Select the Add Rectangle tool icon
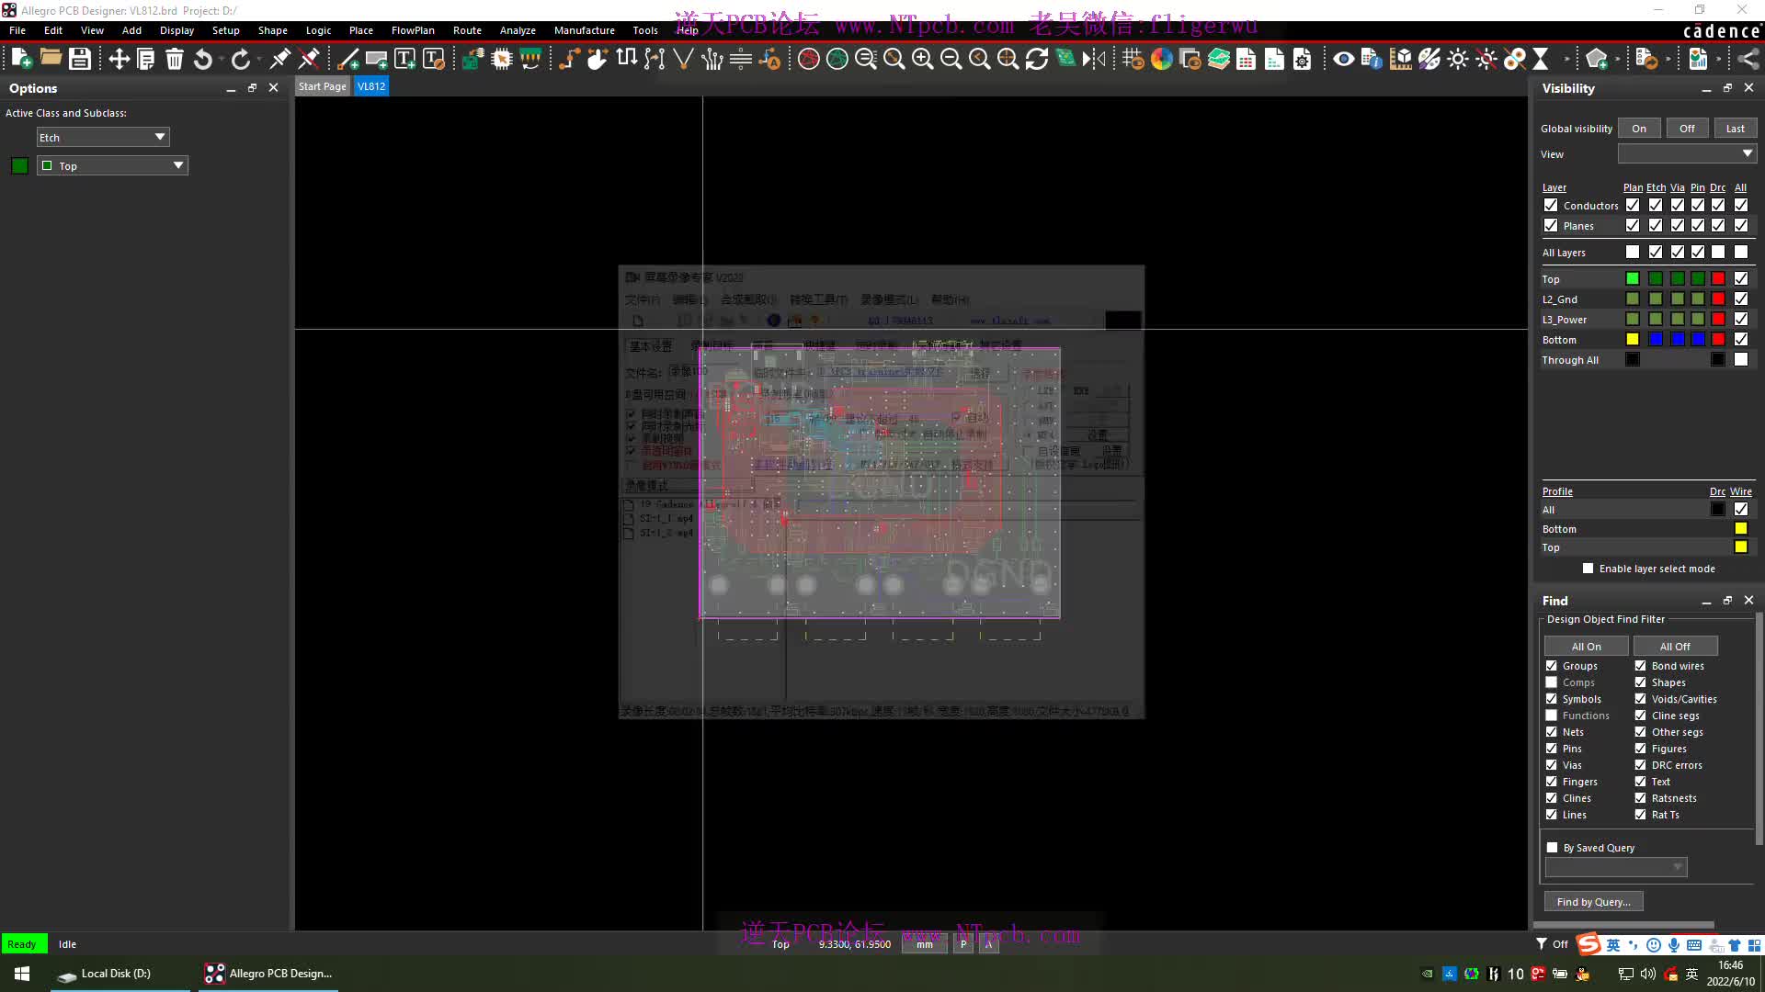The image size is (1765, 992). (x=377, y=60)
